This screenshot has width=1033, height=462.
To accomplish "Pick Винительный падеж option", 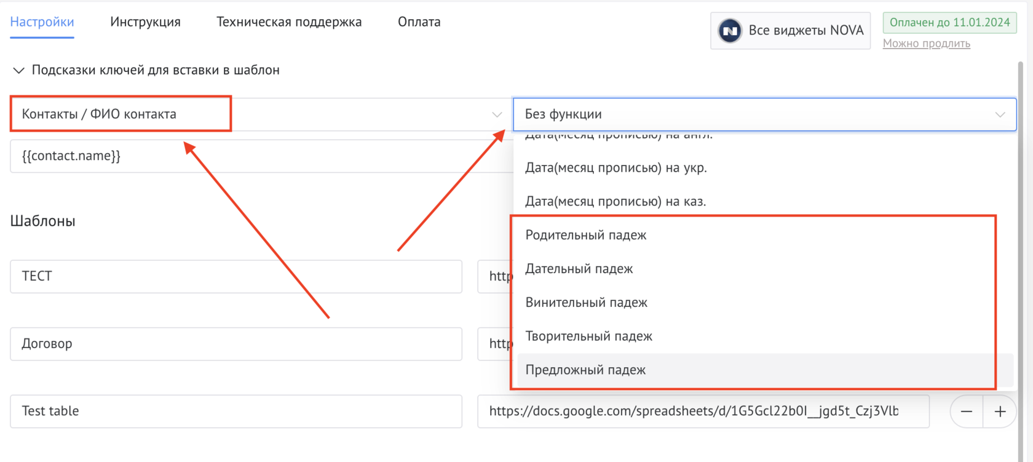I will point(586,303).
